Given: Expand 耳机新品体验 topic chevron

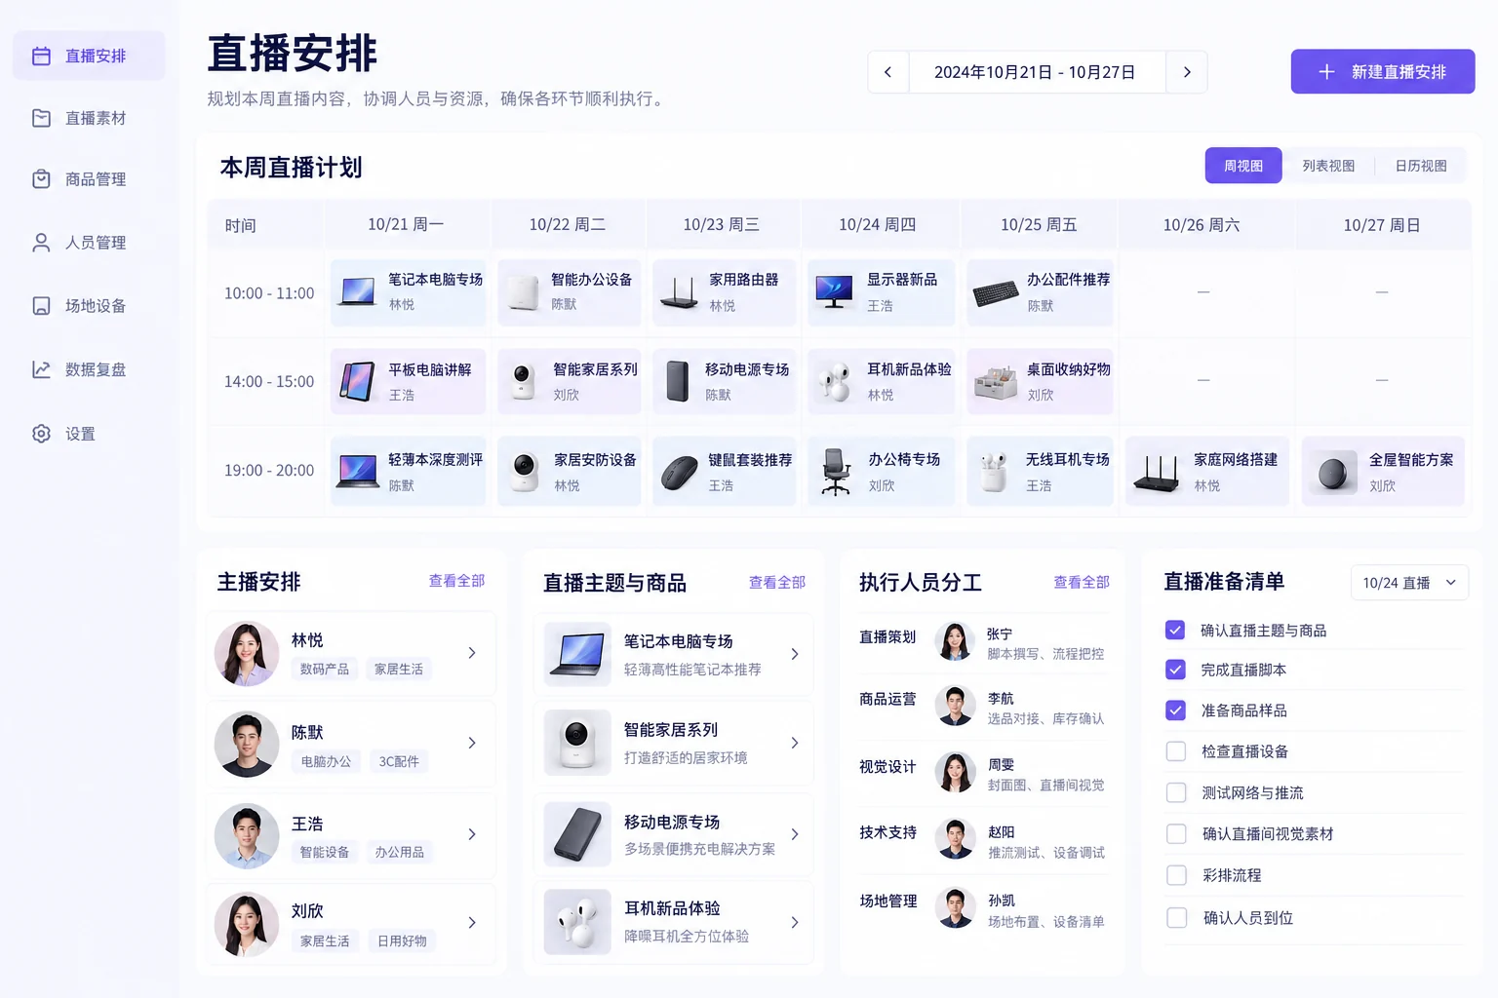Looking at the screenshot, I should (795, 922).
